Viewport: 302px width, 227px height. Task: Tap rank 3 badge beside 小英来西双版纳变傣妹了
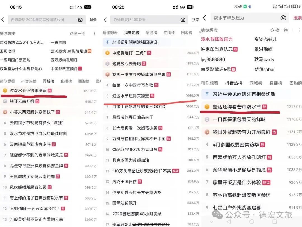[5, 112]
